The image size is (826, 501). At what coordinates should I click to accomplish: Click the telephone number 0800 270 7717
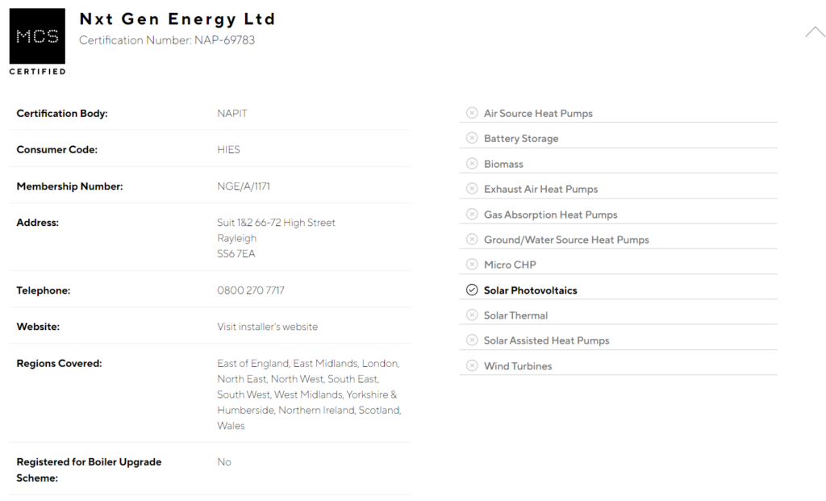coord(251,290)
